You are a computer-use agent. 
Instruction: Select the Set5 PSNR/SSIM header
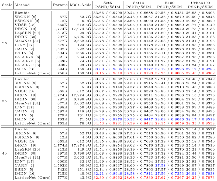click(x=108, y=5)
